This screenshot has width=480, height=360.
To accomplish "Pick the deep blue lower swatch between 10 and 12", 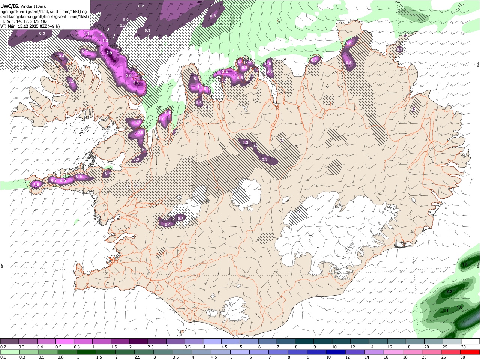I will coord(336,352).
